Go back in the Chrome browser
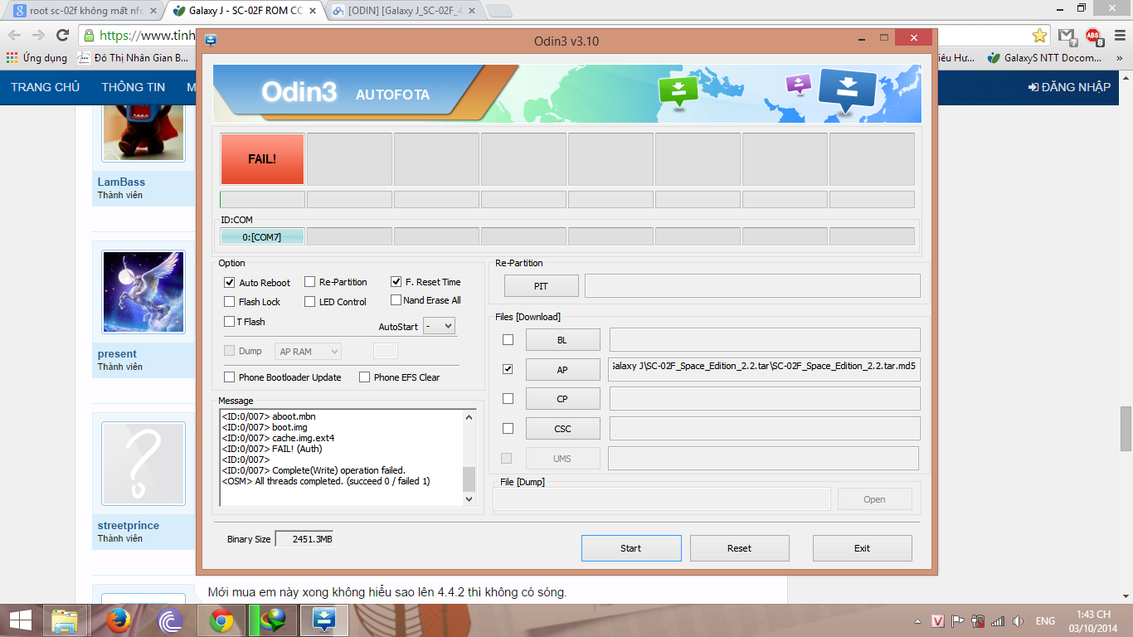The image size is (1133, 637). pos(15,35)
